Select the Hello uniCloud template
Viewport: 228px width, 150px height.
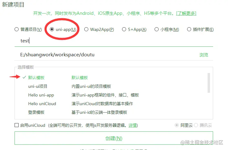[x=42, y=104]
